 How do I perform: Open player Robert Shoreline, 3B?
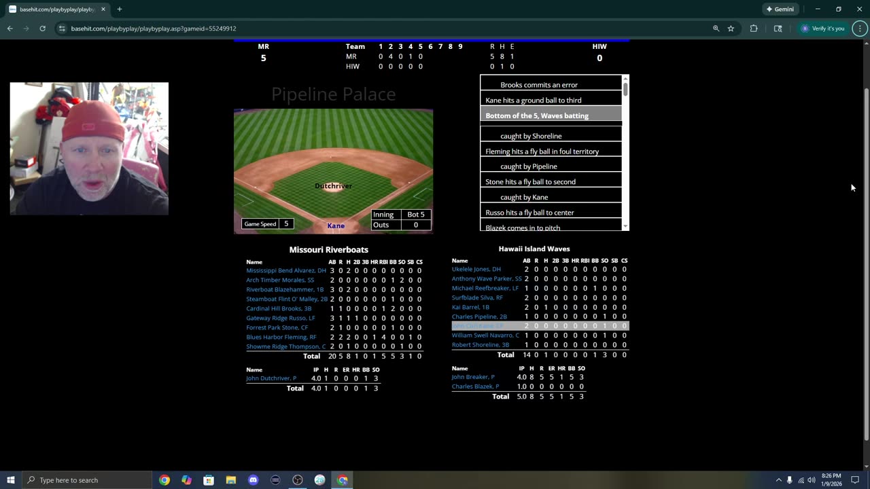tap(481, 345)
